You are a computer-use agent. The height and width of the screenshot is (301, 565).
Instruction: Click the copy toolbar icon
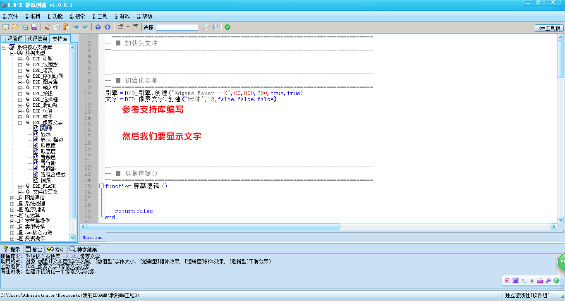[x=57, y=27]
